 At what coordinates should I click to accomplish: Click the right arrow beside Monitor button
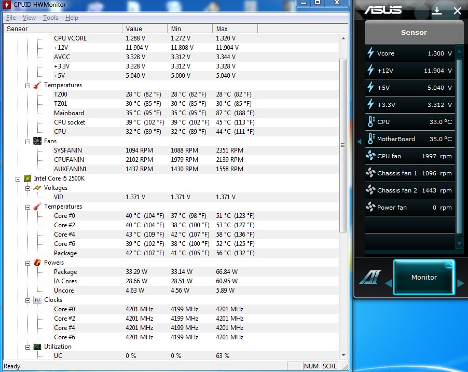coord(460,283)
